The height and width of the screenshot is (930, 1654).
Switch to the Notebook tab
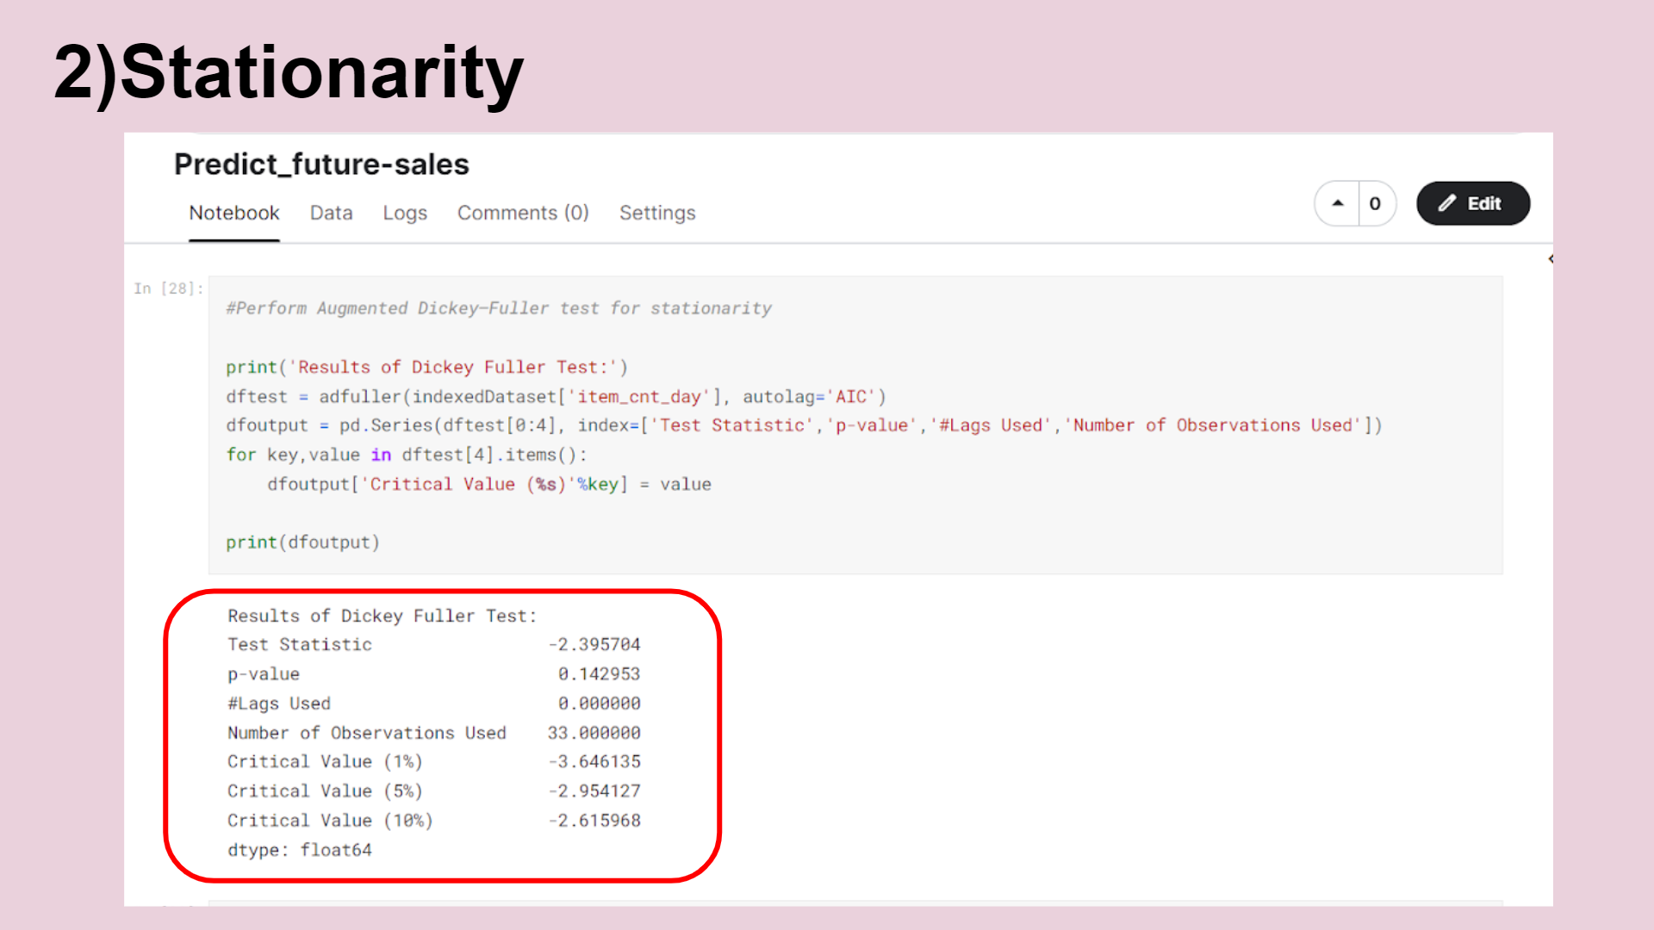(x=233, y=213)
